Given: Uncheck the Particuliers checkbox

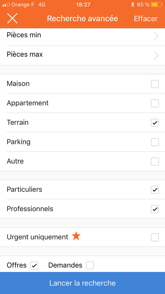Looking at the screenshot, I should pos(155,190).
